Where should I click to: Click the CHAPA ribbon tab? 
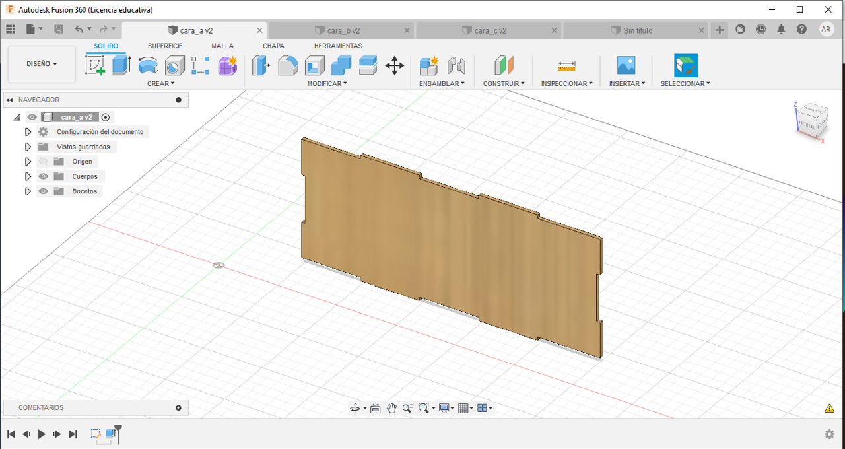(x=273, y=46)
